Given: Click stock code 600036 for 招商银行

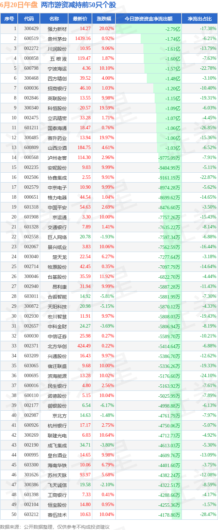Looking at the screenshot, I should click(x=31, y=88).
